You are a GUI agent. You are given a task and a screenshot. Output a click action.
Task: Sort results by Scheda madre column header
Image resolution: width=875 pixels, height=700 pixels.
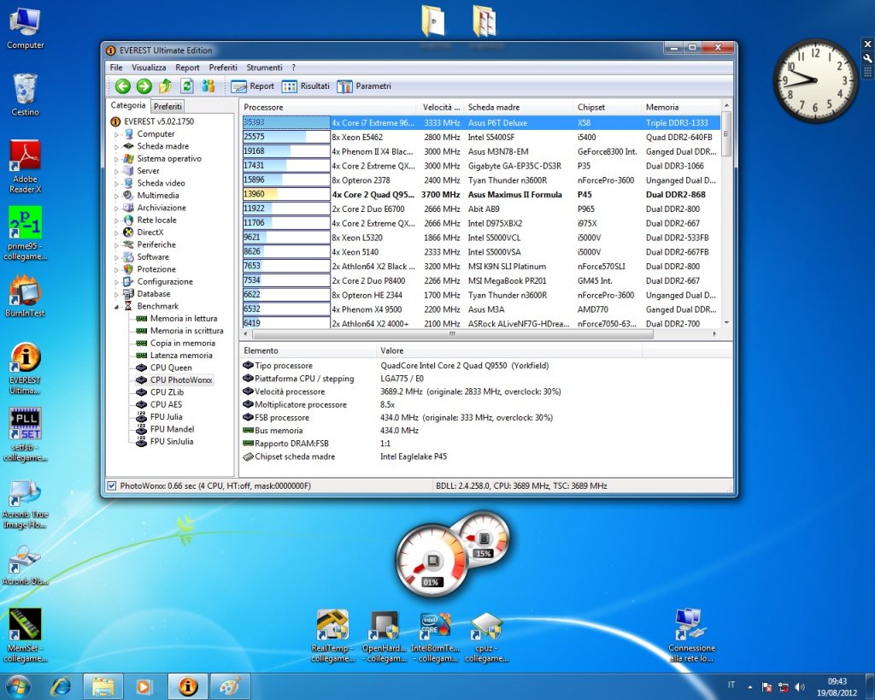coord(519,107)
